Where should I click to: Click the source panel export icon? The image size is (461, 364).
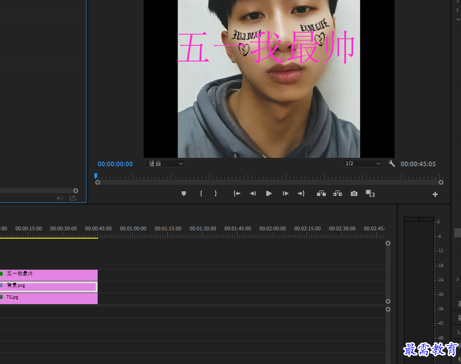tap(73, 198)
